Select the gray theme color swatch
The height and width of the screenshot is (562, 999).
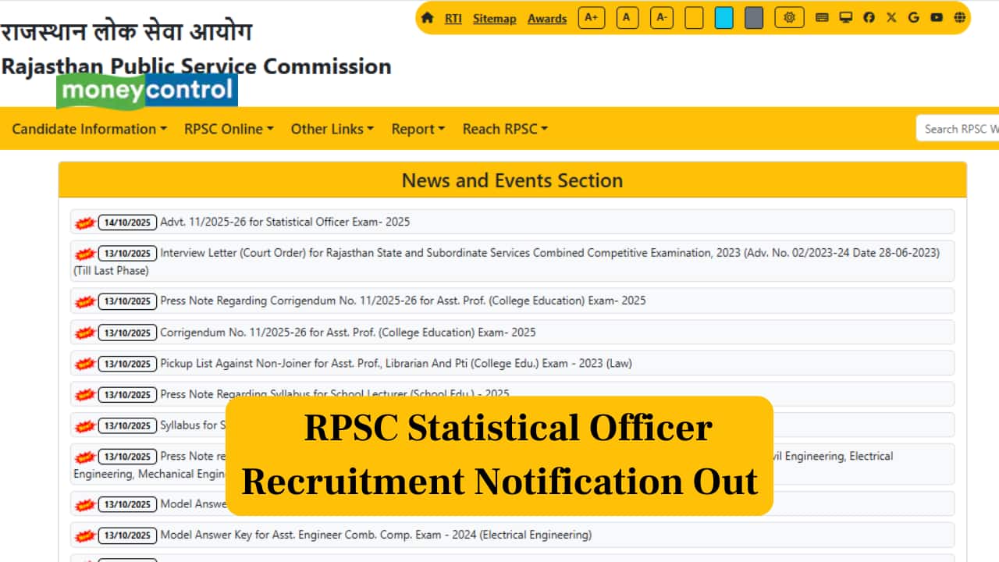point(754,18)
